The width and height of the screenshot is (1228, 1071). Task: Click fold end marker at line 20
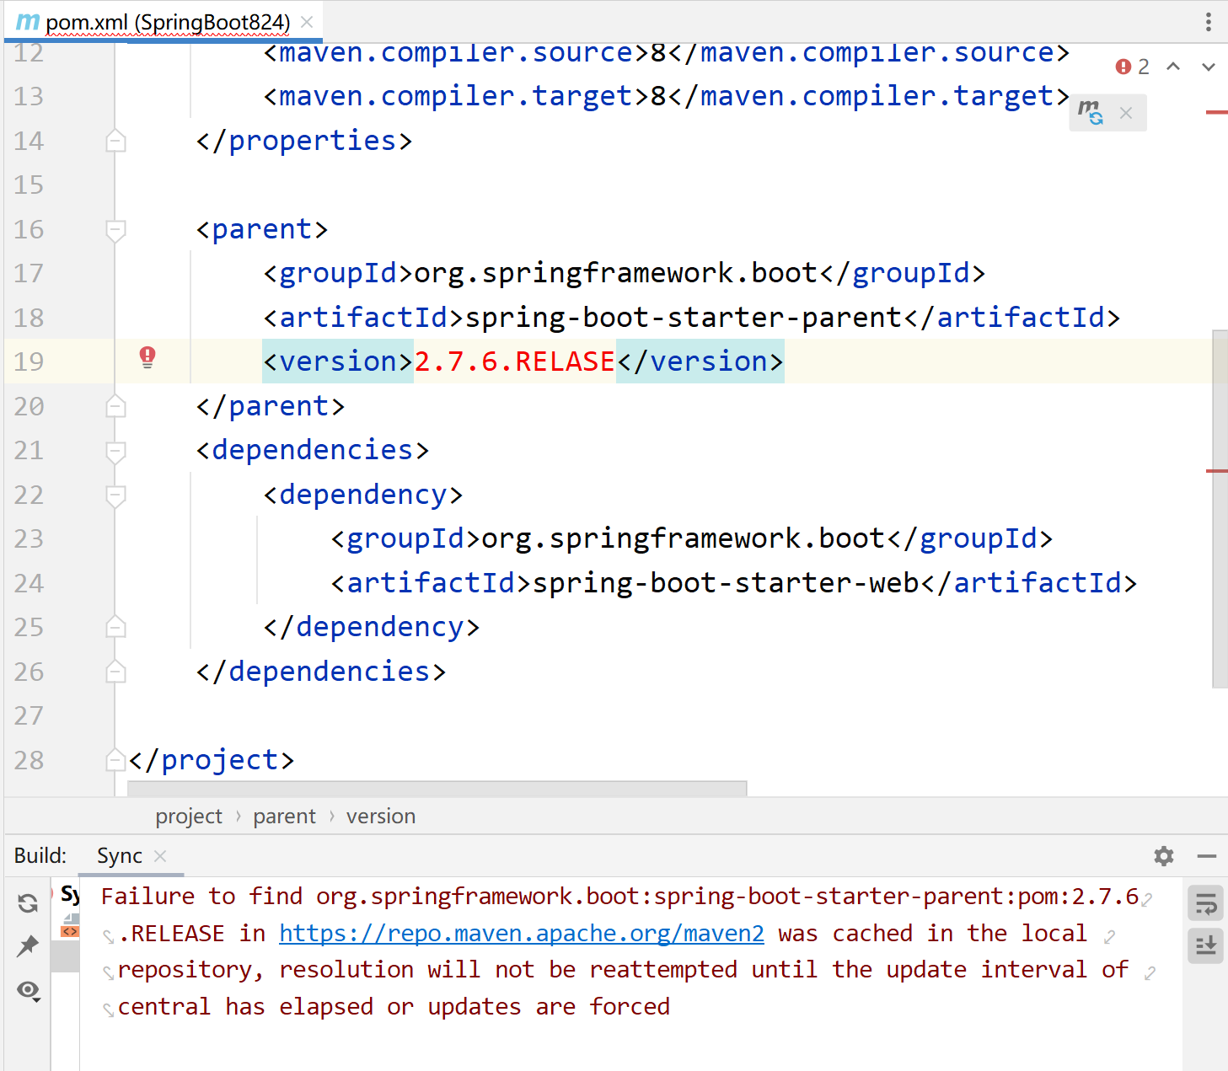[116, 406]
